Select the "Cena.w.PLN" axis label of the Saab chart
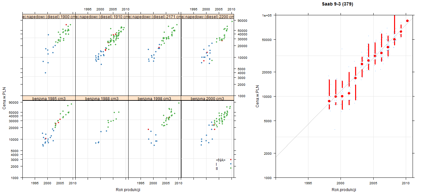This screenshot has width=422, height=195. (257, 96)
